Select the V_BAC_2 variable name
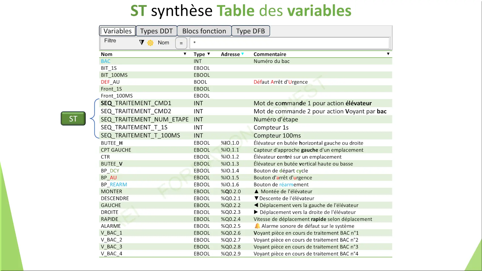This screenshot has width=482, height=271. [111, 240]
